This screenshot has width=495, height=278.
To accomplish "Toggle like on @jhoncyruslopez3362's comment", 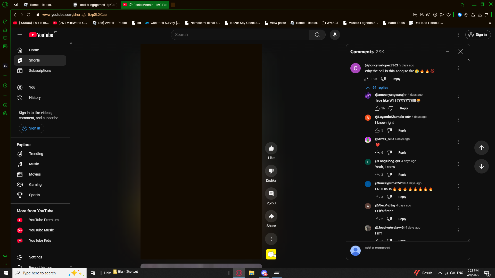I will [367, 79].
